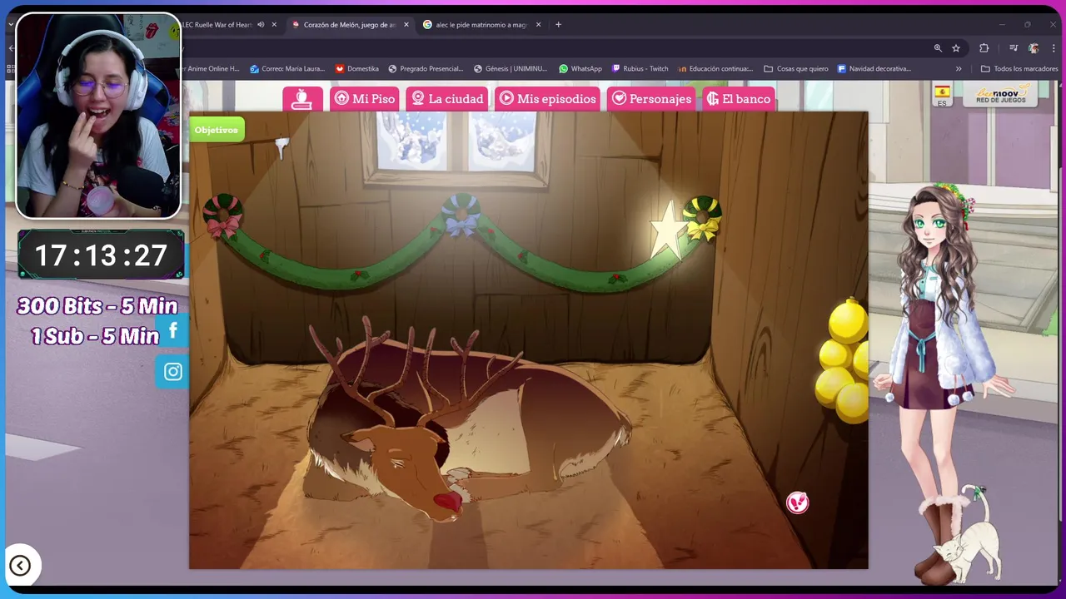The height and width of the screenshot is (599, 1066).
Task: Open the Génesis UNIMINUTO bookmark
Action: coord(511,69)
